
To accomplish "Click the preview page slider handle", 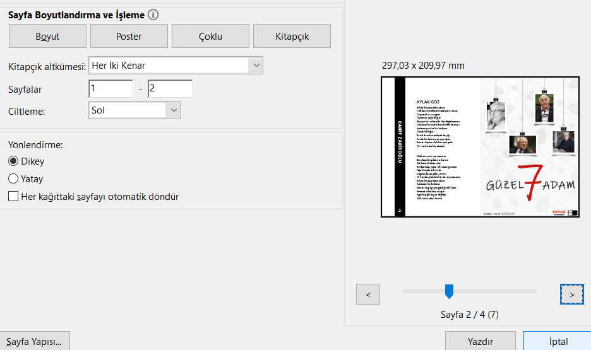I will coord(449,291).
